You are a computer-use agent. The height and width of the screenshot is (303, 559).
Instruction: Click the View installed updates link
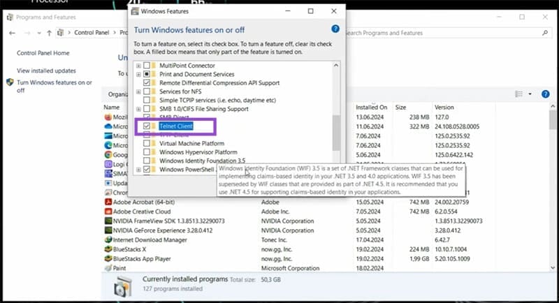point(46,71)
